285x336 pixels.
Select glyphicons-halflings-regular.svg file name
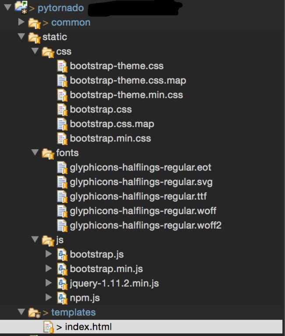(141, 182)
